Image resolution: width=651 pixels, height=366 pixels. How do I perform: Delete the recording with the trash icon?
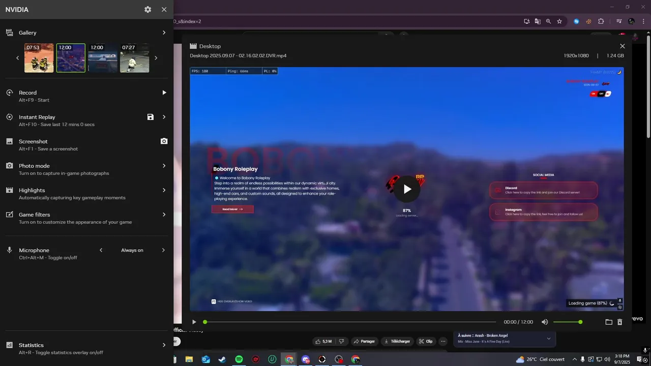(620, 322)
